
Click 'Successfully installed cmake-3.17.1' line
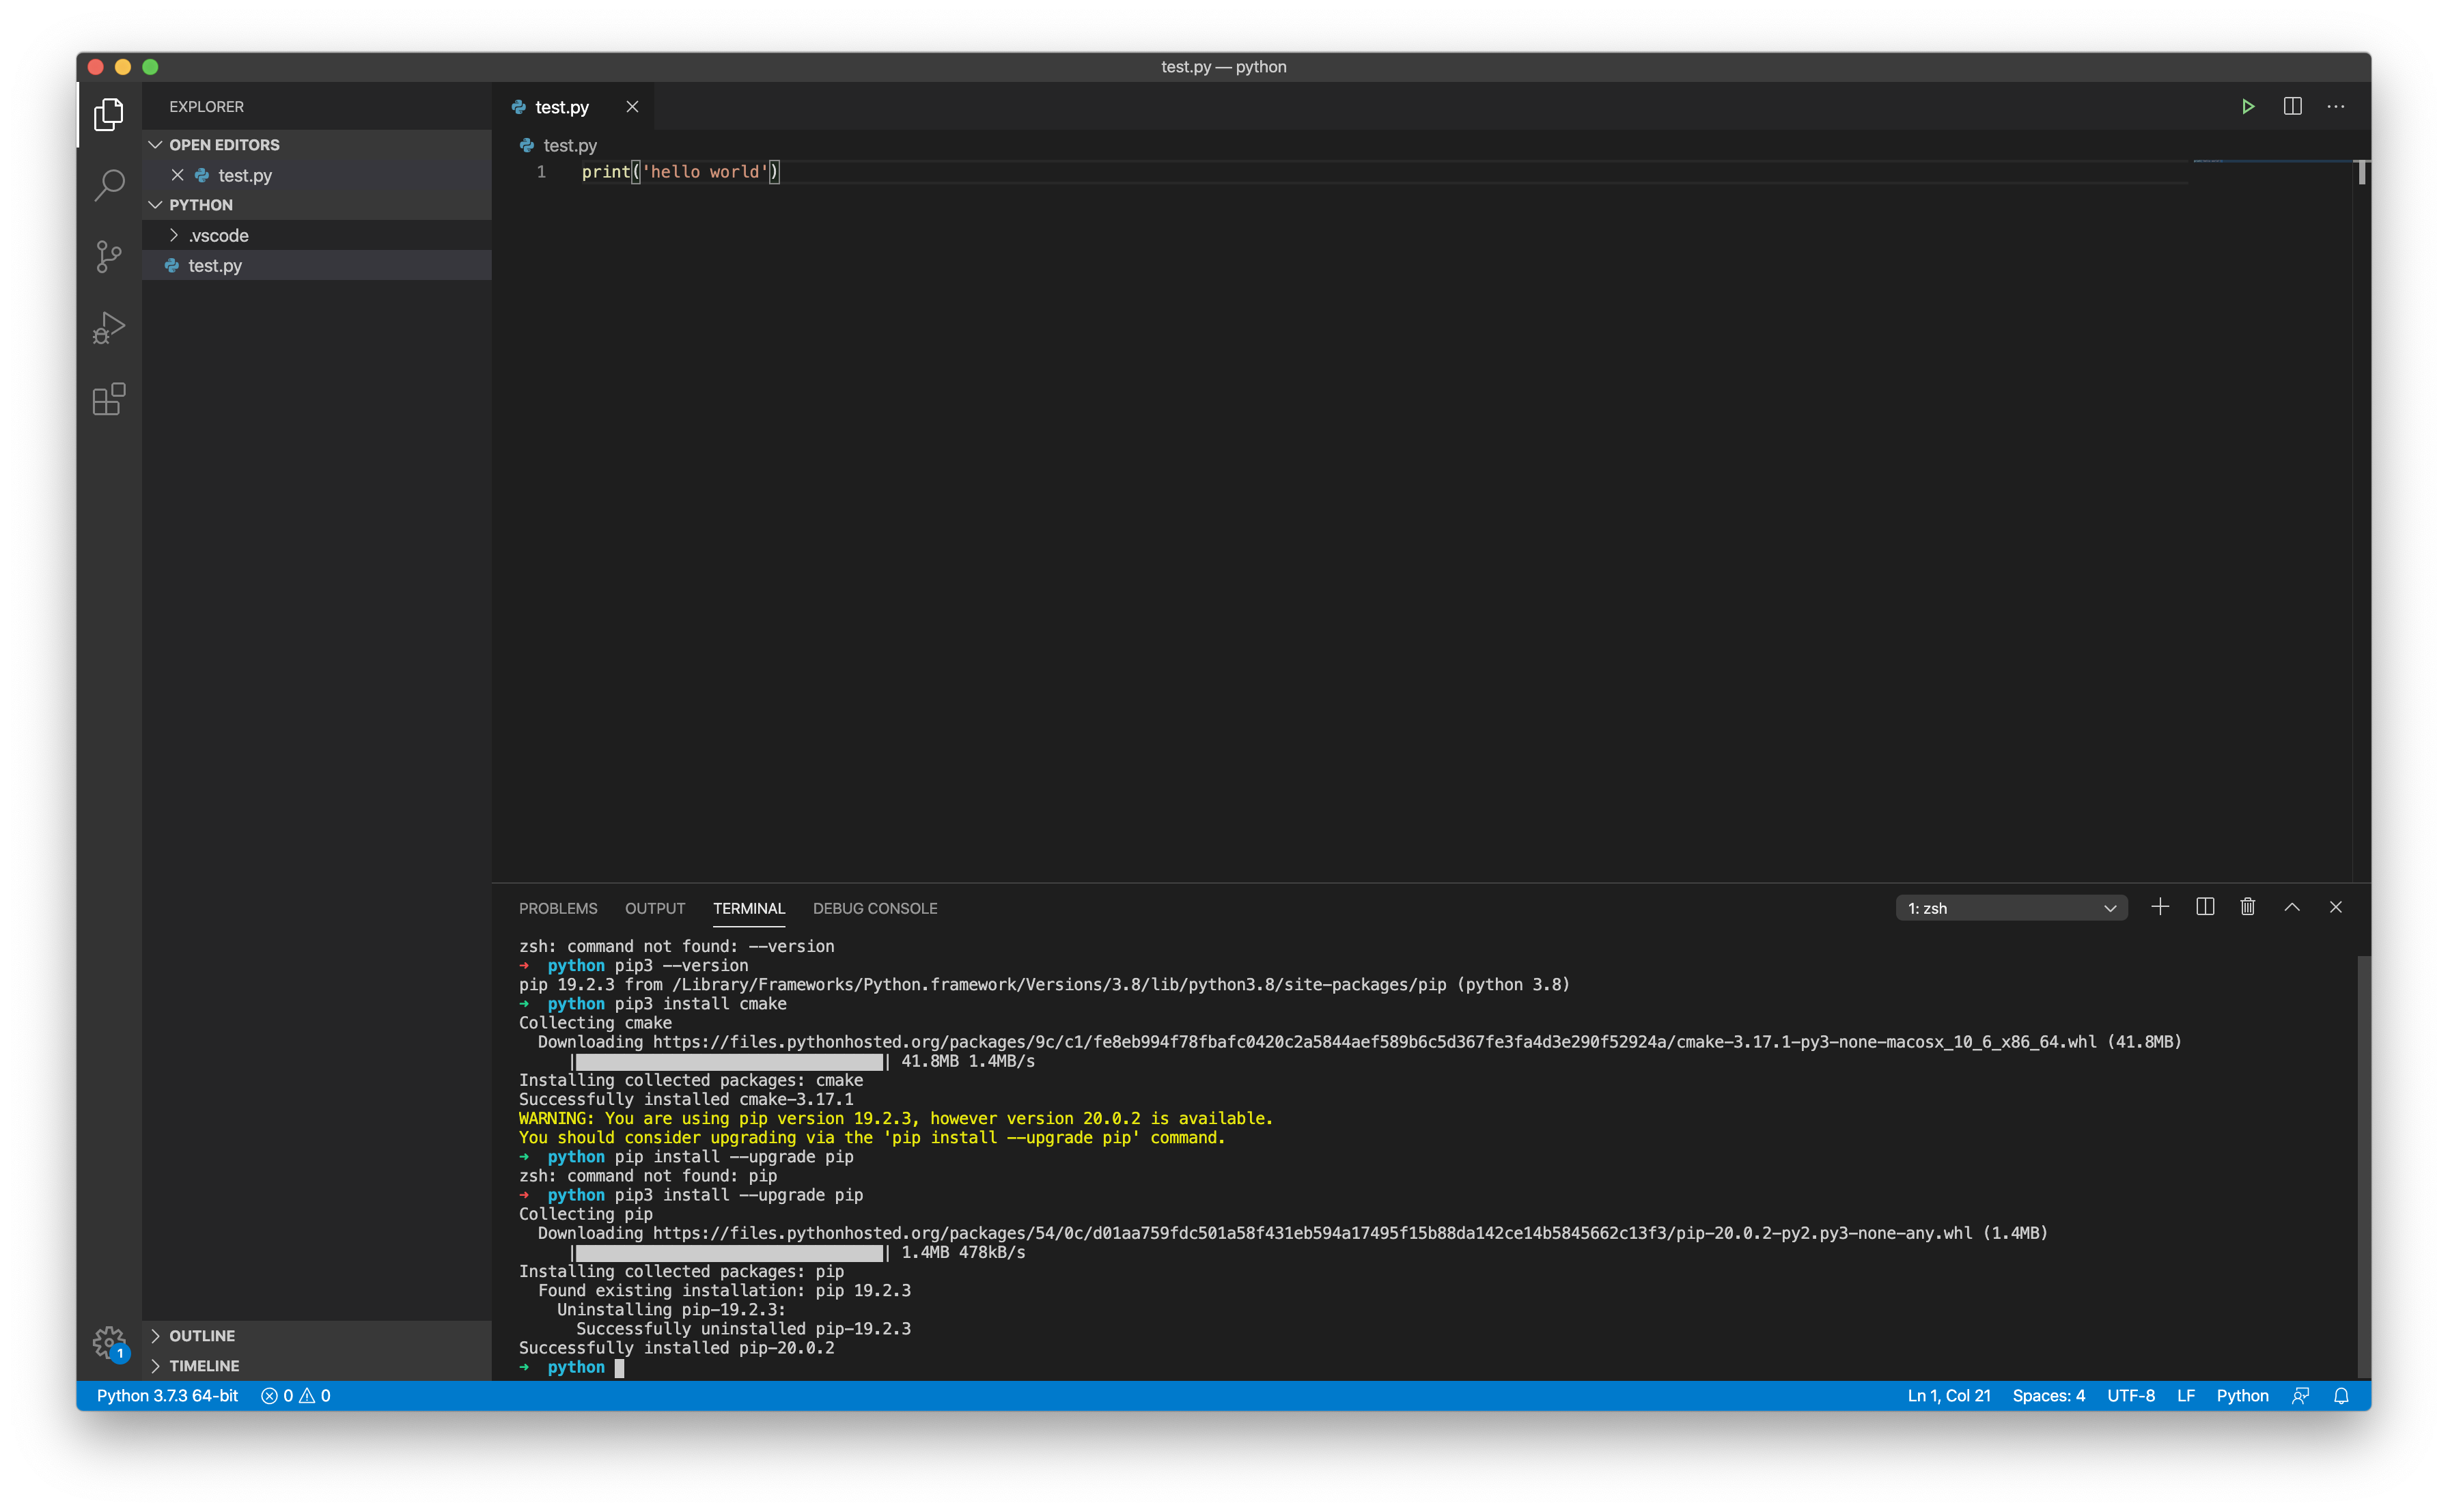(x=686, y=1099)
